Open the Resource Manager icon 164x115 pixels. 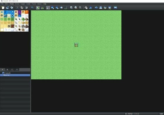(110, 8)
